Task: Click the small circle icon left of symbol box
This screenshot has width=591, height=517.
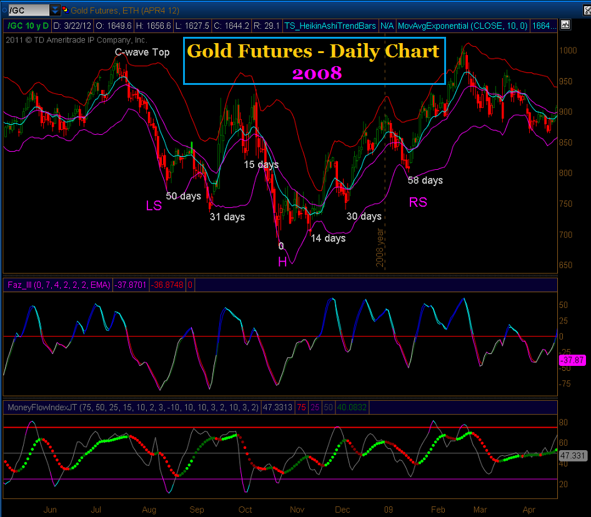Action: pos(4,10)
